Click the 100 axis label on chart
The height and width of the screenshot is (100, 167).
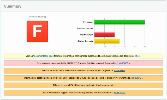tap(145, 47)
